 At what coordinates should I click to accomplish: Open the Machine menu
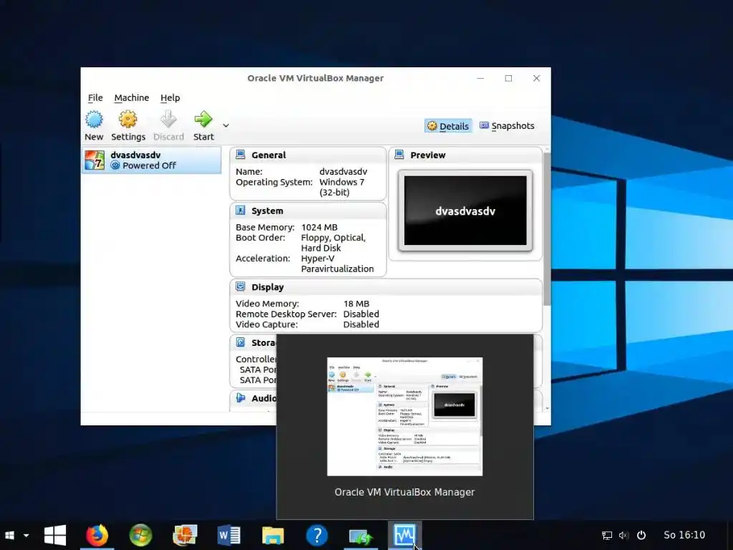132,97
